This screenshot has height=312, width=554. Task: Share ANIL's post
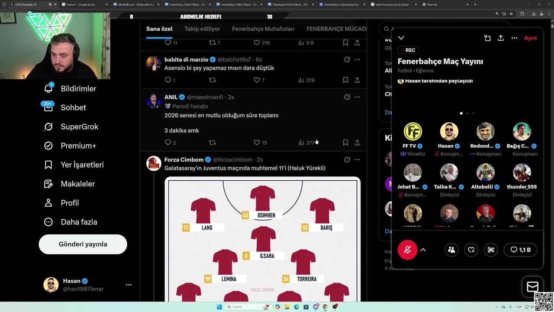pos(357,143)
